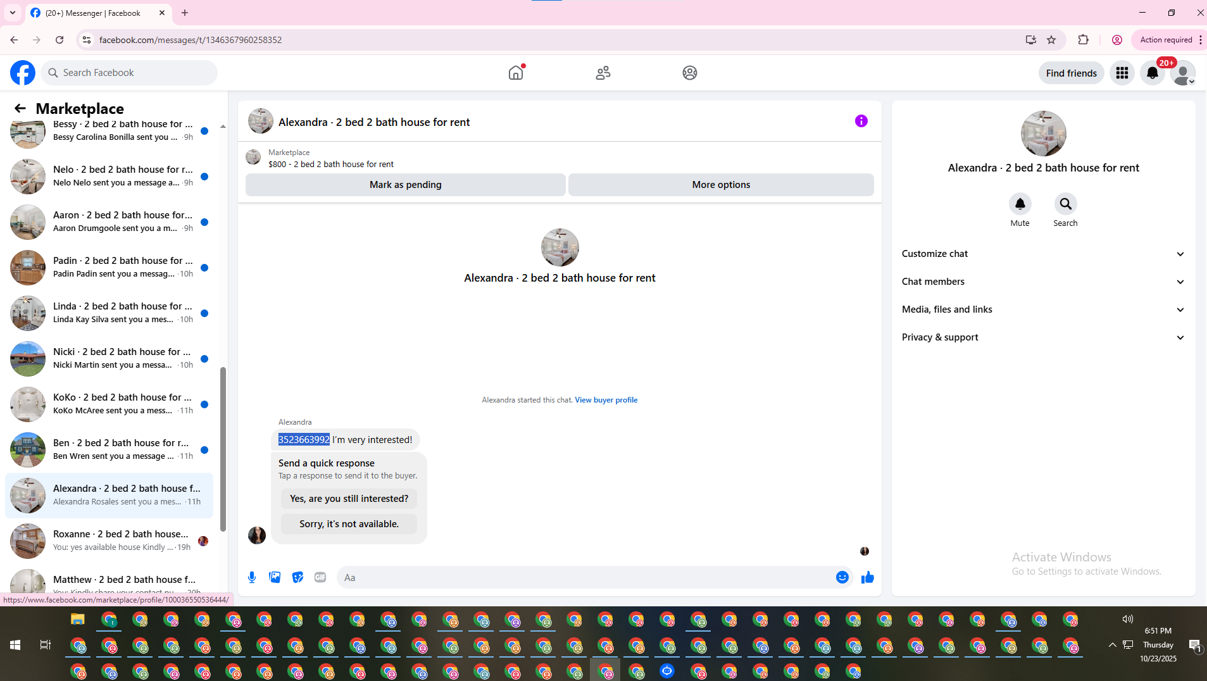This screenshot has width=1207, height=681.
Task: Open the notifications bell
Action: point(1153,73)
